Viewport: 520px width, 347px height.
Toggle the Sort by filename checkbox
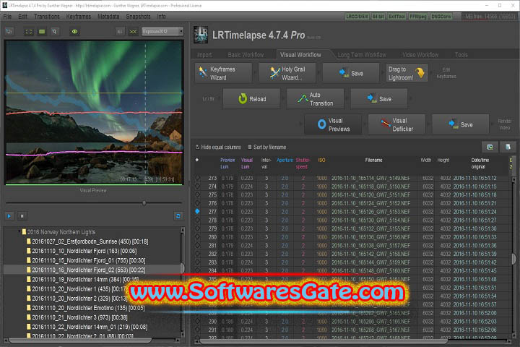click(x=250, y=147)
